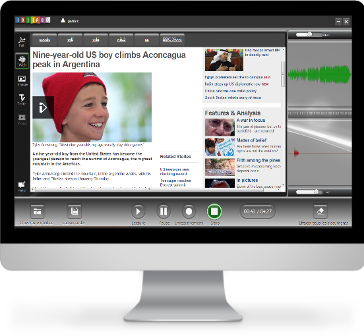The image size is (364, 336).
Task: Click the green Stop button
Action: (x=214, y=211)
